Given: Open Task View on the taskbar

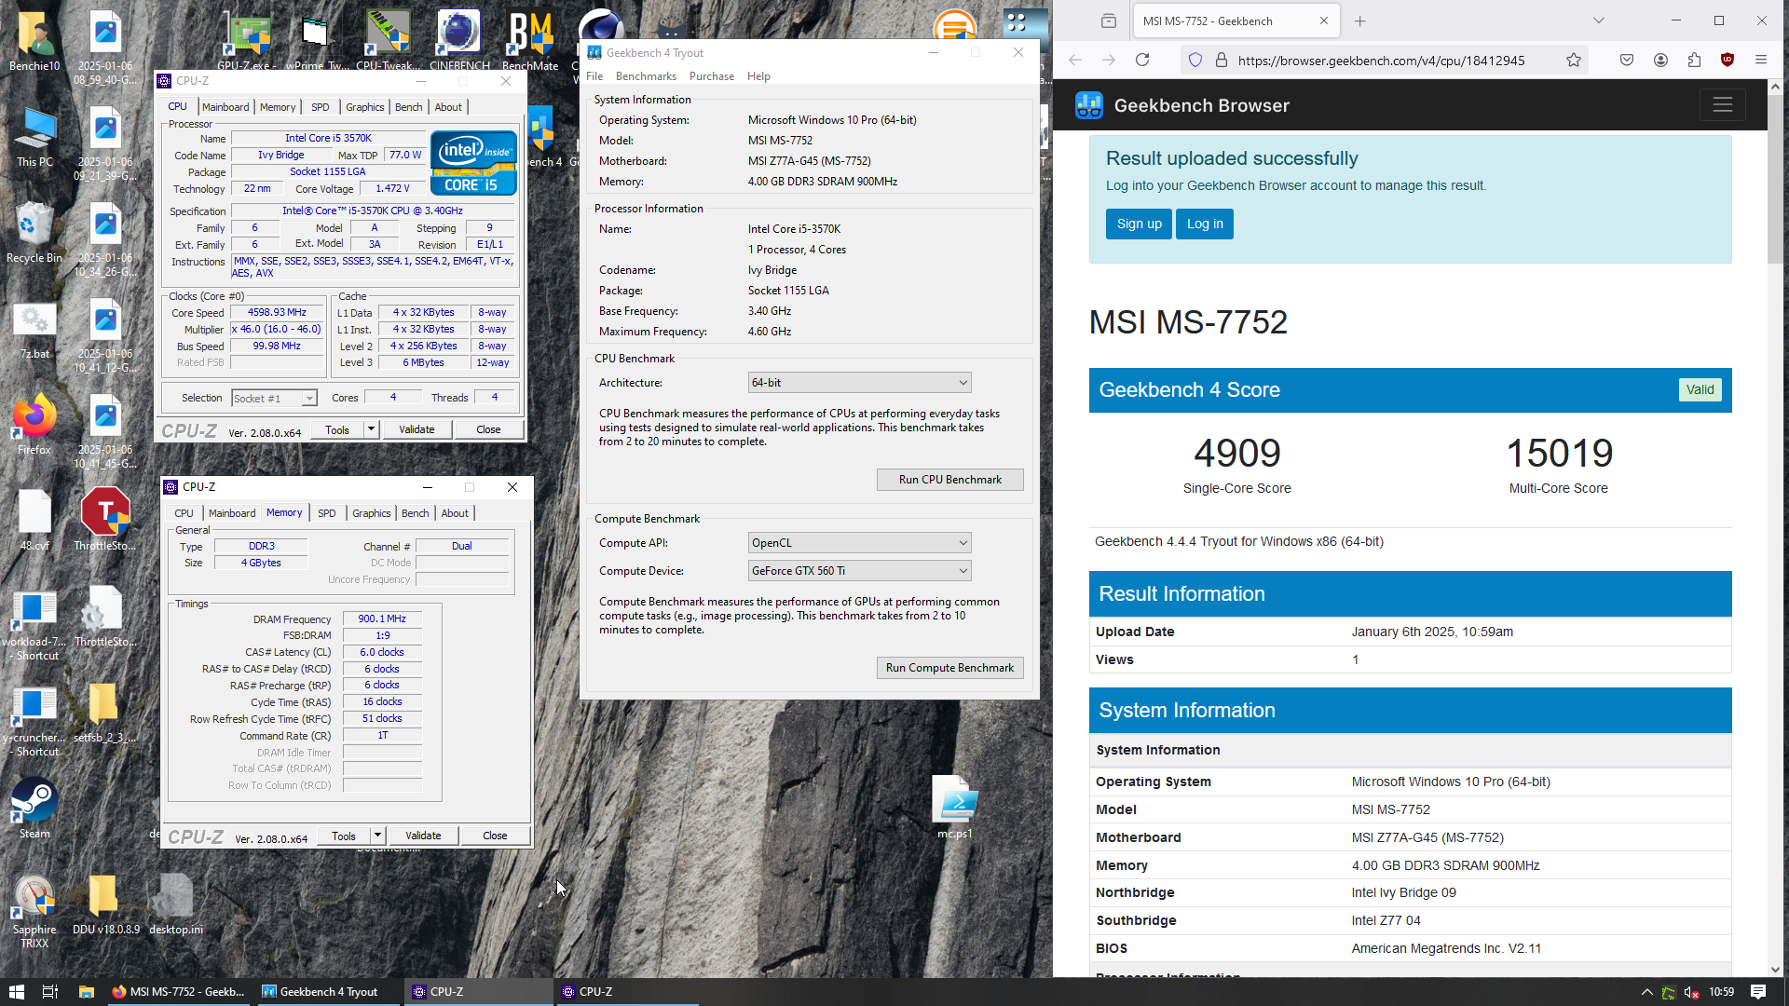Looking at the screenshot, I should [x=50, y=992].
